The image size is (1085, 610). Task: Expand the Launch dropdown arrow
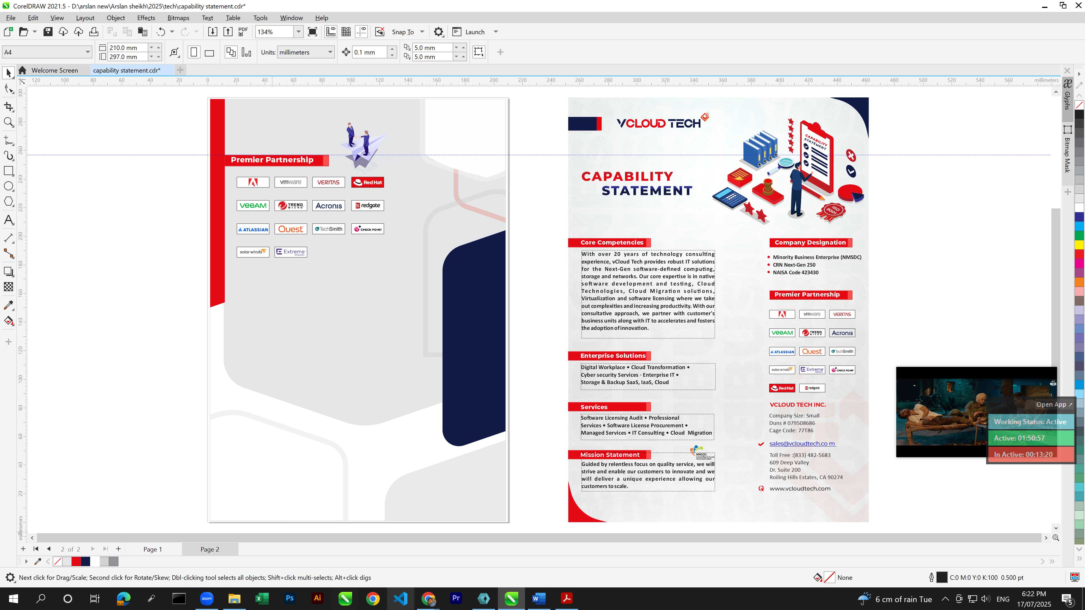coord(496,32)
